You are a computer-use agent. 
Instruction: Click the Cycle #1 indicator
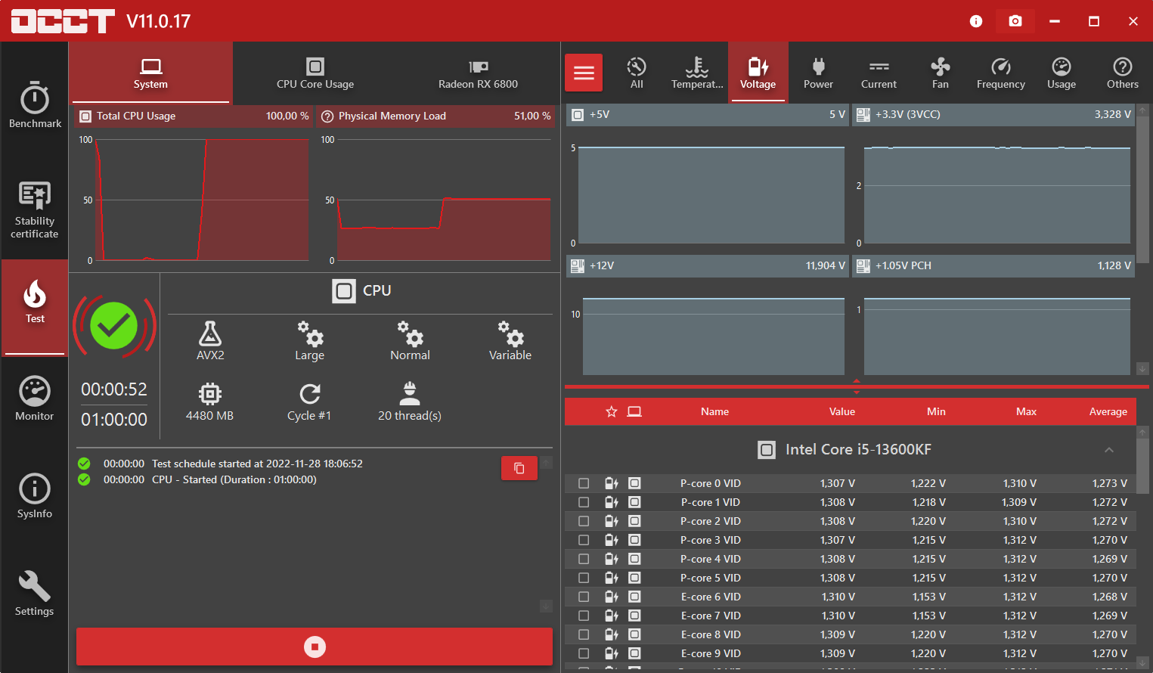(x=309, y=402)
